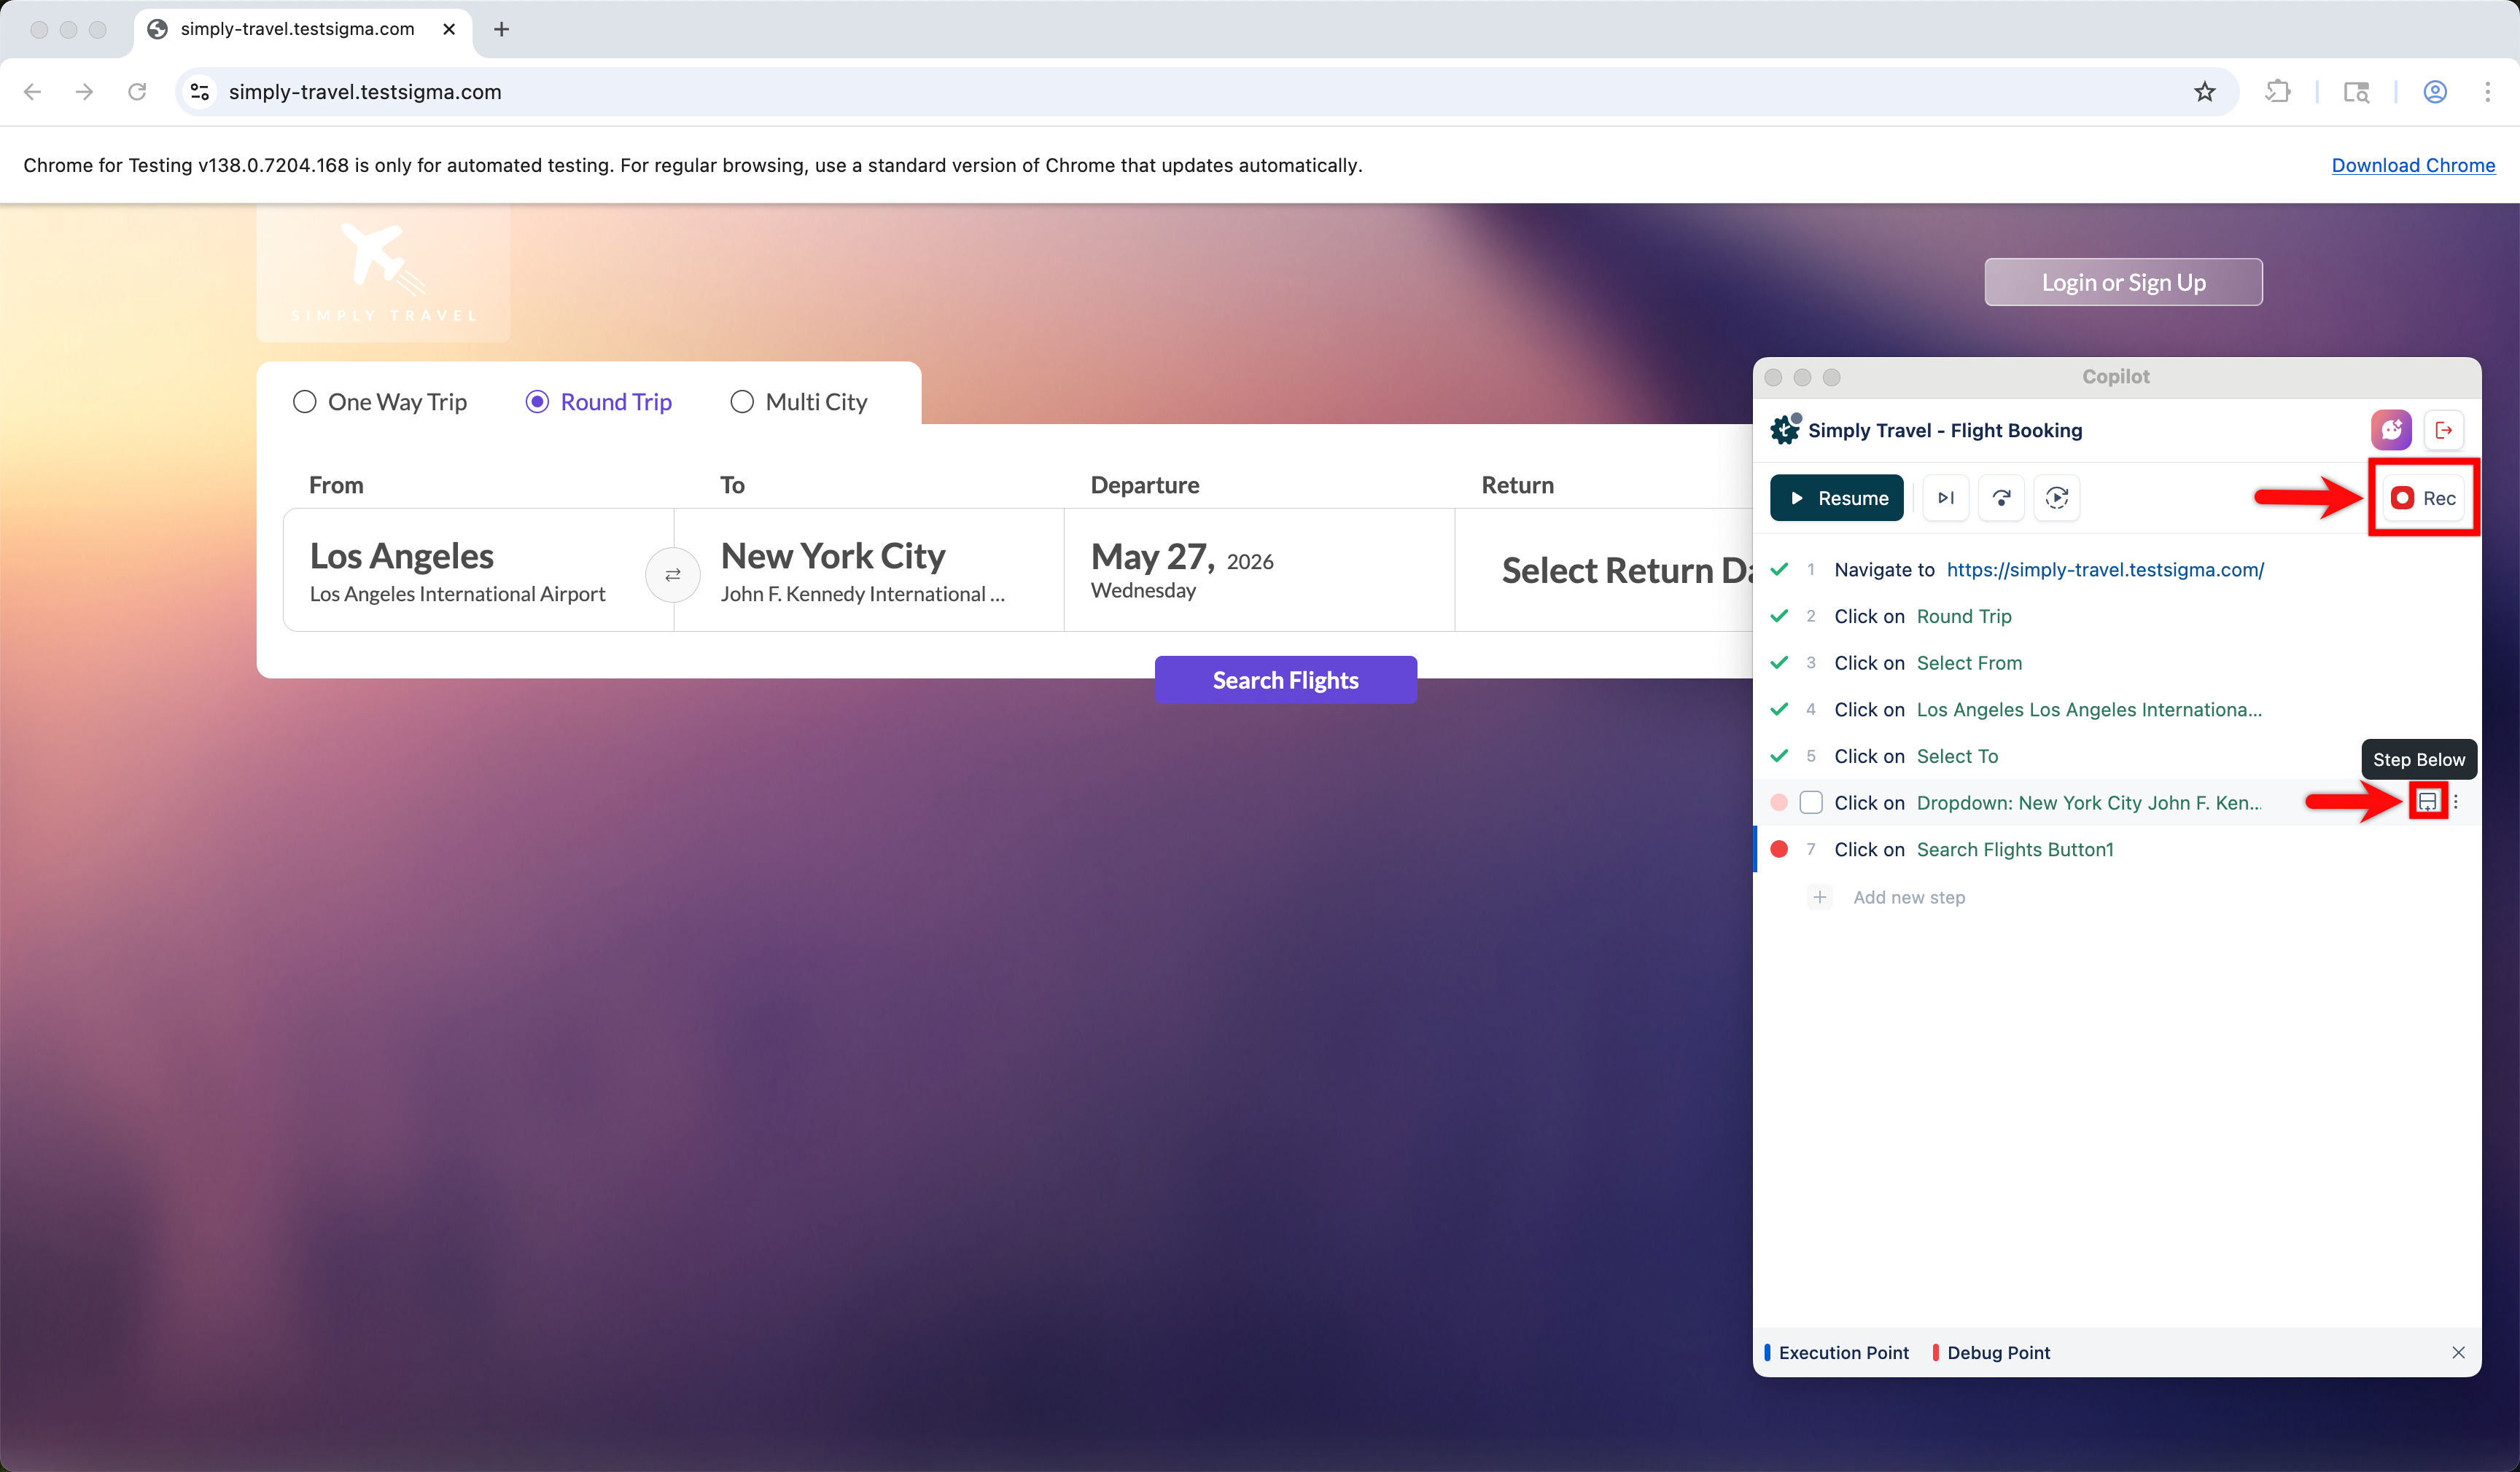Click the Execution Point legend label
The width and height of the screenshot is (2520, 1472).
[x=1843, y=1352]
